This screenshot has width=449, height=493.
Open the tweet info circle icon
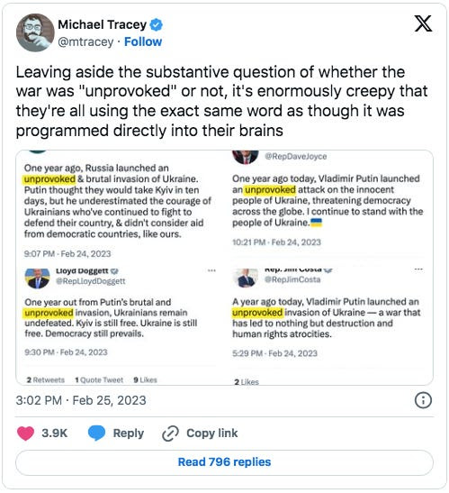(x=423, y=400)
